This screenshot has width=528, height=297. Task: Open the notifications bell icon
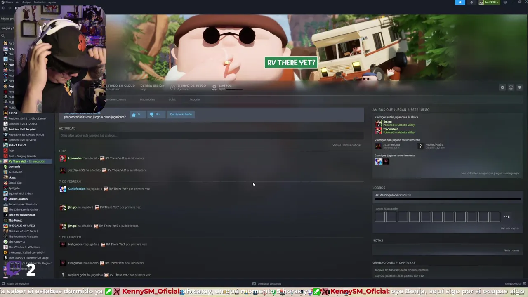[x=471, y=2]
